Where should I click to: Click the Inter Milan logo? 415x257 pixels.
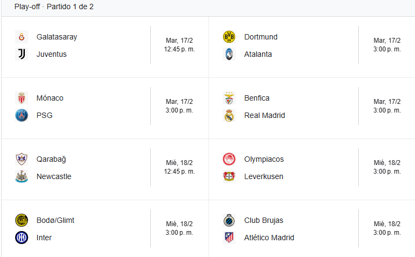click(22, 238)
